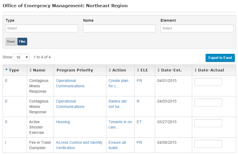This screenshot has width=238, height=155.
Task: Click the '1 to 4 of 4' record count
Action: [42, 57]
